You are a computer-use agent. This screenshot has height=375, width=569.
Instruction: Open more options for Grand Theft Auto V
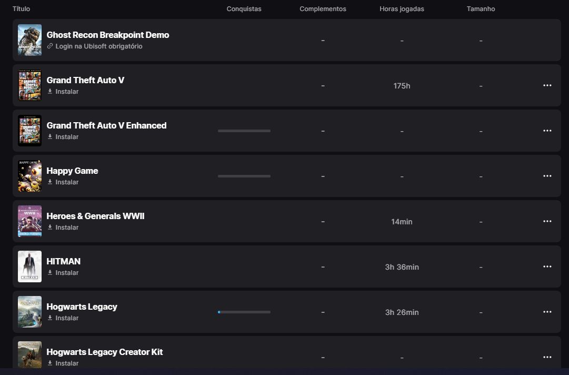547,85
